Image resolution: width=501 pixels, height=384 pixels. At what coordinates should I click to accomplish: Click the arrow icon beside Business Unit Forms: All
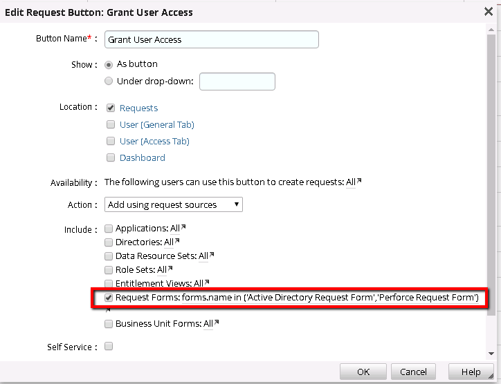coord(217,323)
